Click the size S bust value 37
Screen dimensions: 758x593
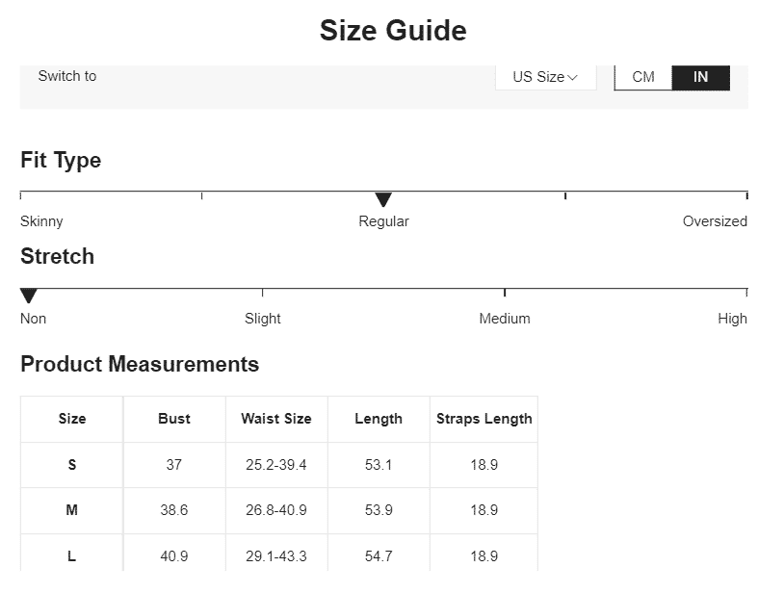point(174,465)
